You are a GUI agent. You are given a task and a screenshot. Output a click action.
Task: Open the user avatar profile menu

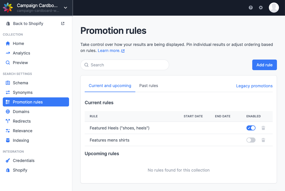click(274, 8)
